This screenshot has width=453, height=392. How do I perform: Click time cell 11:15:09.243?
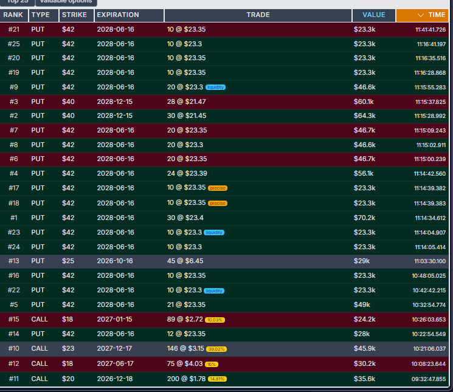[430, 131]
